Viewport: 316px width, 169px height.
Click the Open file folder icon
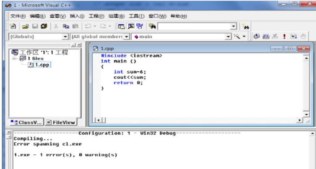tap(25, 26)
